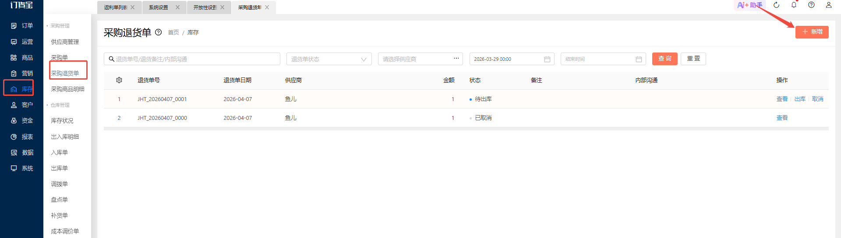The image size is (841, 238).
Task: Open 供应商管理 in submenu
Action: (x=65, y=42)
